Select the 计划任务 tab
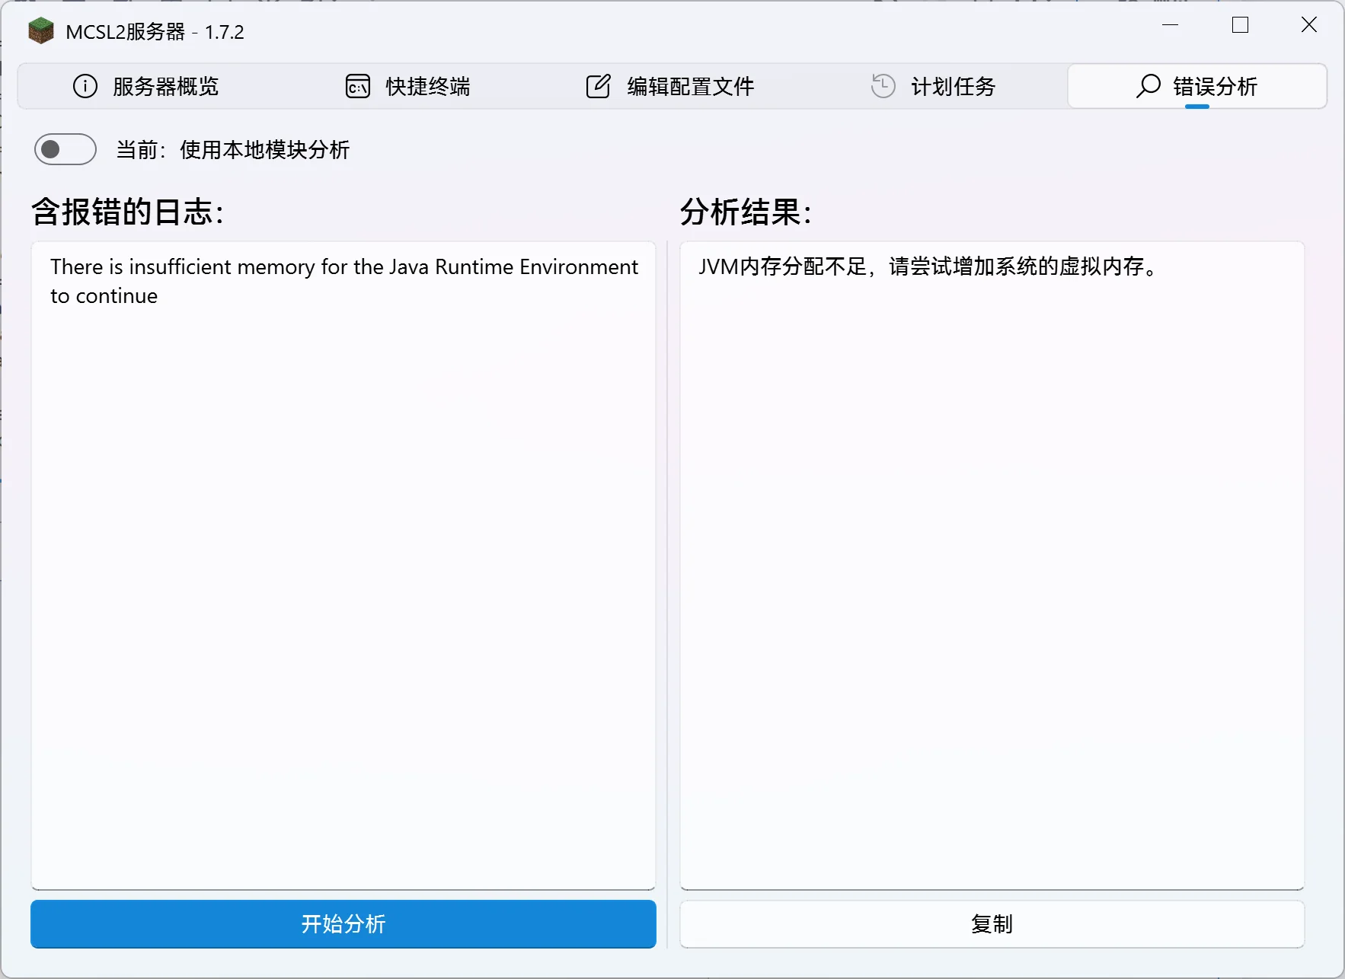Viewport: 1345px width, 979px height. pyautogui.click(x=952, y=86)
